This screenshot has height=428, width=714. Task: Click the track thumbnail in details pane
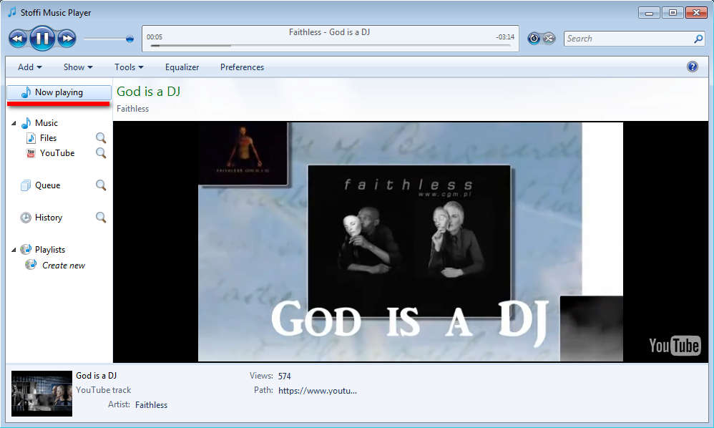point(42,394)
